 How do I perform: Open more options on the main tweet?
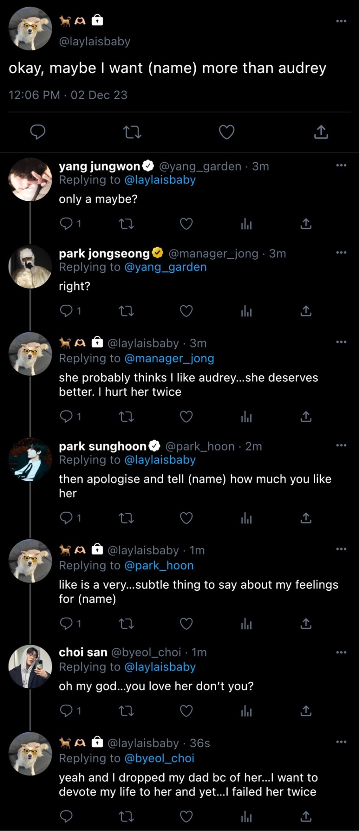341,21
